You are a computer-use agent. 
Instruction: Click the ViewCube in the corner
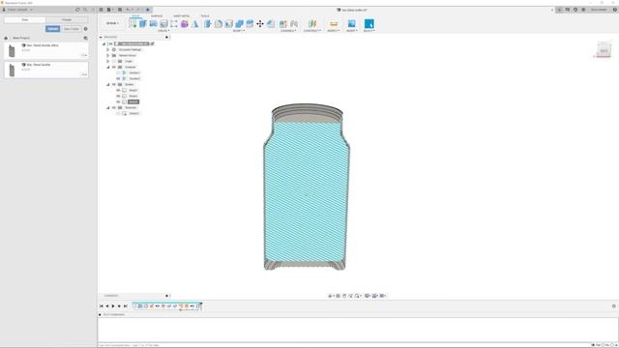(604, 50)
